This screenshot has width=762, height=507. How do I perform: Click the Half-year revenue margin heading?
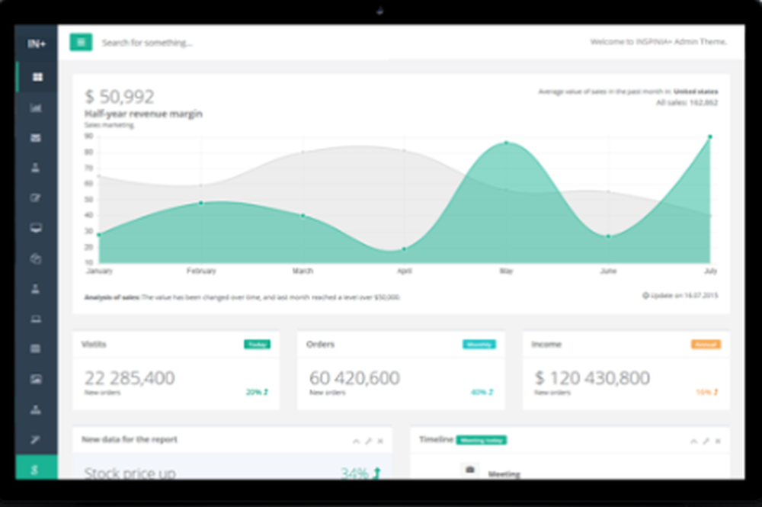(x=143, y=114)
